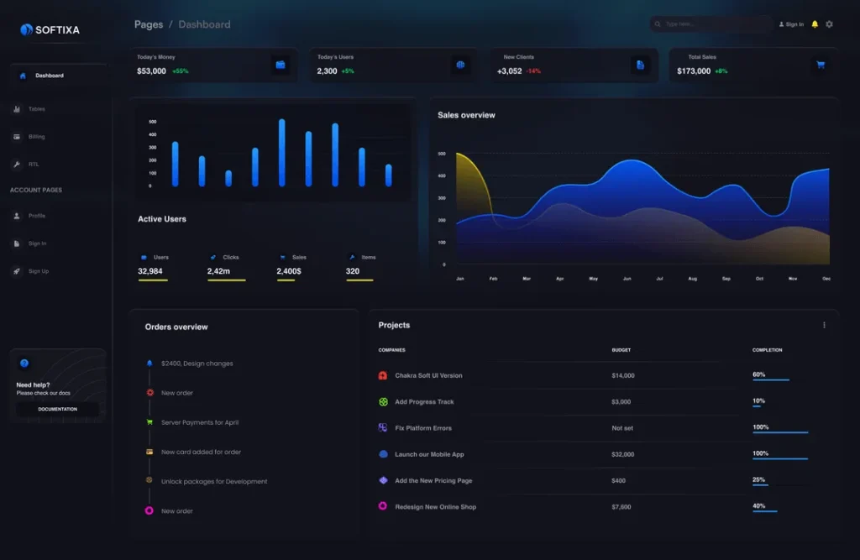Click the Chakra Soft UI 60% progress bar
The height and width of the screenshot is (560, 860).
click(x=771, y=379)
